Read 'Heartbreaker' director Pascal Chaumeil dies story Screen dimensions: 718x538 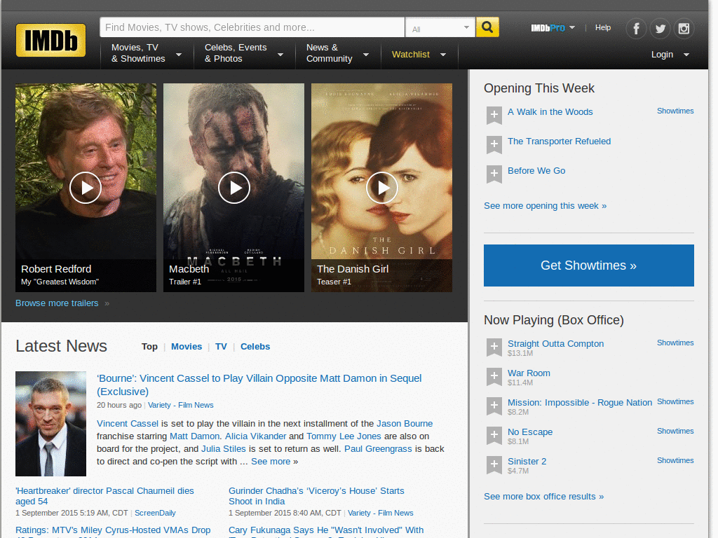[104, 496]
